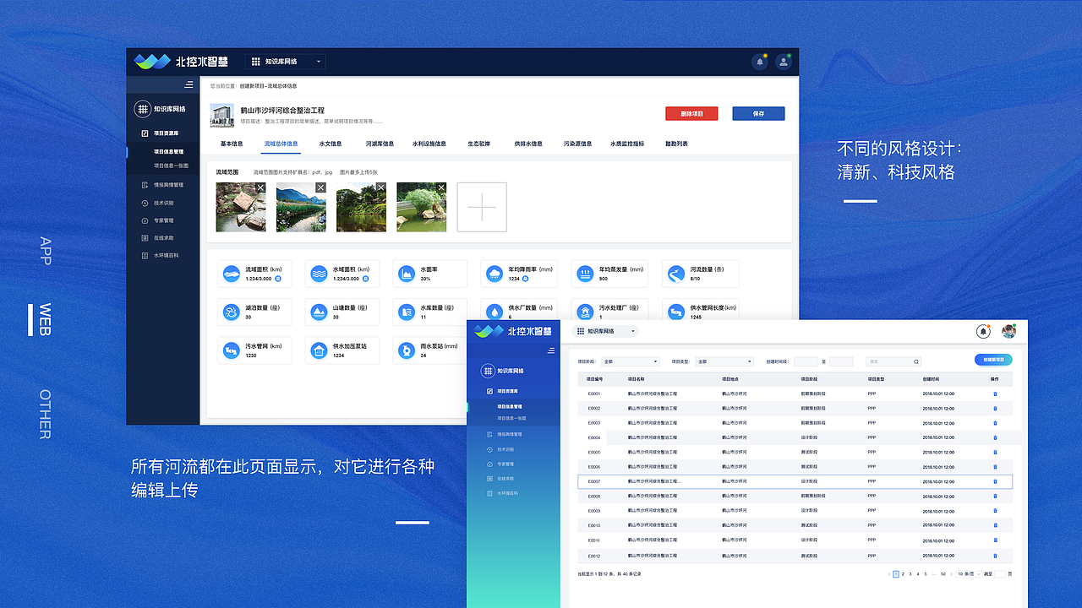Go to next page with right chevron
This screenshot has height=608, width=1082.
point(951,573)
